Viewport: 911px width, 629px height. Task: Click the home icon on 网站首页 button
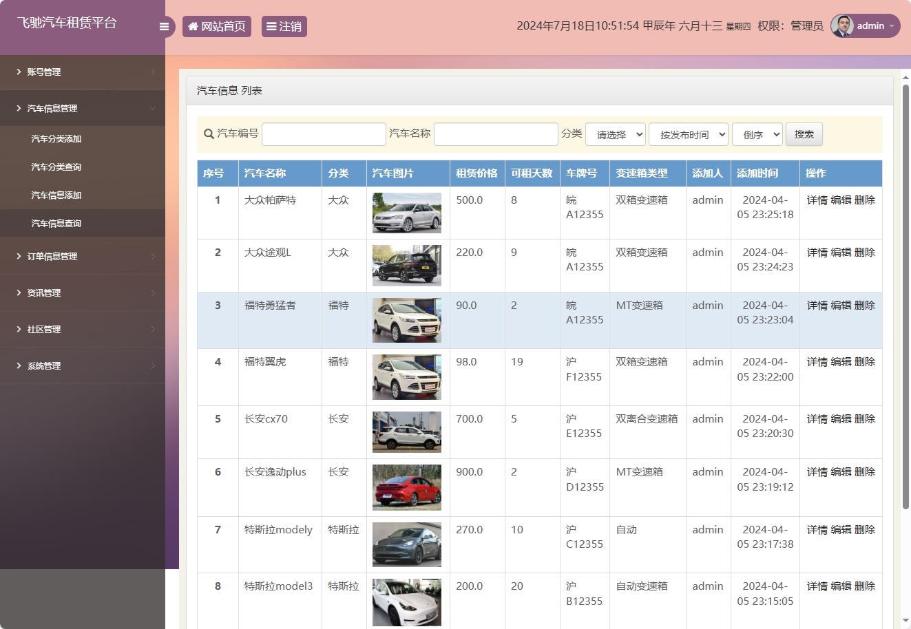pos(192,25)
